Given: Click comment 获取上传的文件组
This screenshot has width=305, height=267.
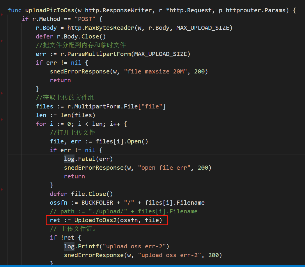Looking at the screenshot, I should coord(65,98).
